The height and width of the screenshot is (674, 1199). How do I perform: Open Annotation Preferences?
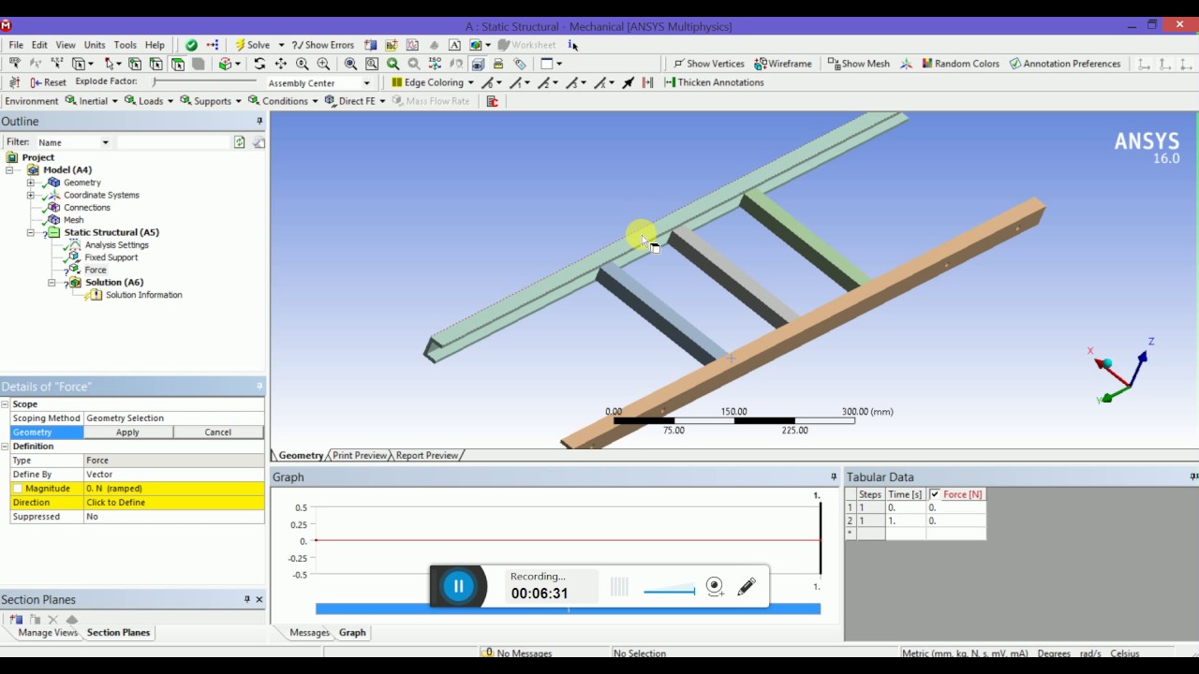[x=1064, y=64]
